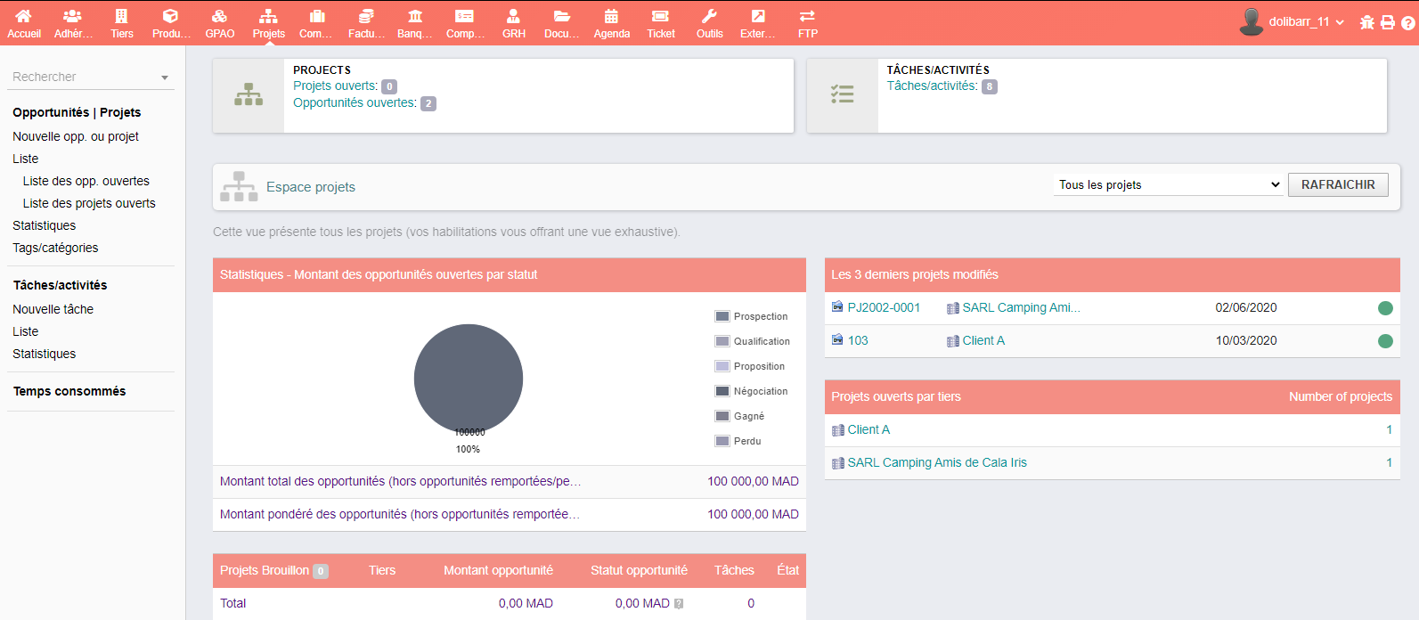
Task: Open the Agenda calendar icon
Action: [611, 16]
